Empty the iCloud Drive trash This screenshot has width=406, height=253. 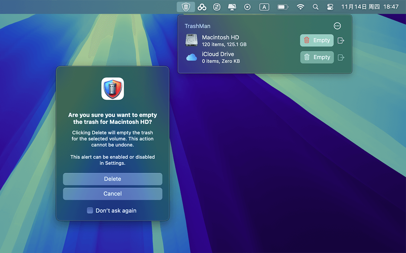coord(317,57)
